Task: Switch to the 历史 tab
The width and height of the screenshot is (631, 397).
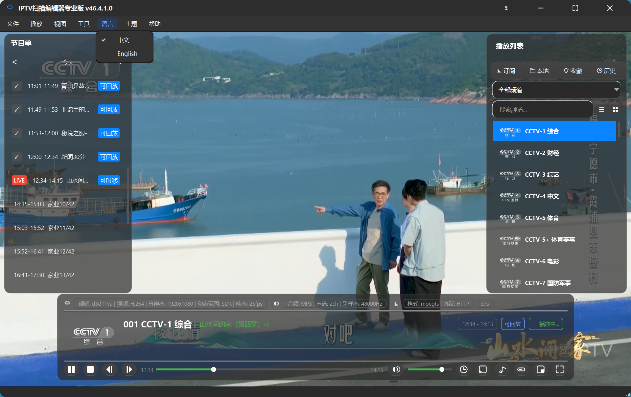Action: [x=606, y=71]
